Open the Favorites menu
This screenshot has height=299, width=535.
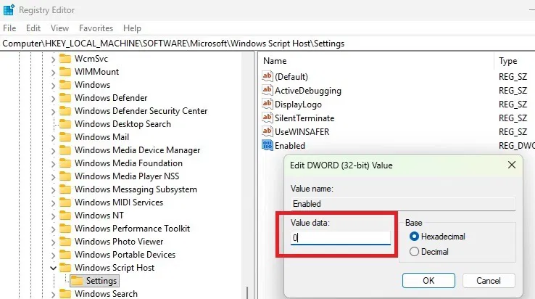click(x=96, y=28)
